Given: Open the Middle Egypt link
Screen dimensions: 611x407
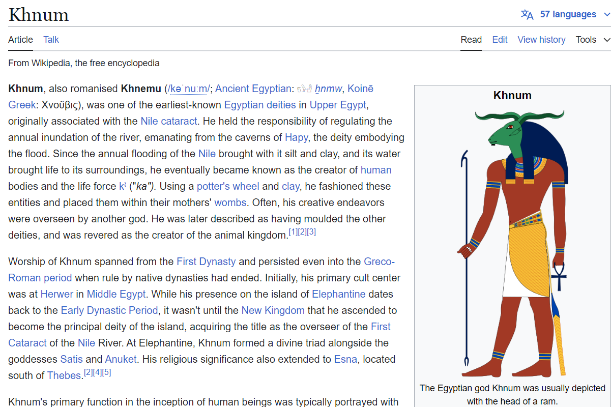Looking at the screenshot, I should (117, 294).
